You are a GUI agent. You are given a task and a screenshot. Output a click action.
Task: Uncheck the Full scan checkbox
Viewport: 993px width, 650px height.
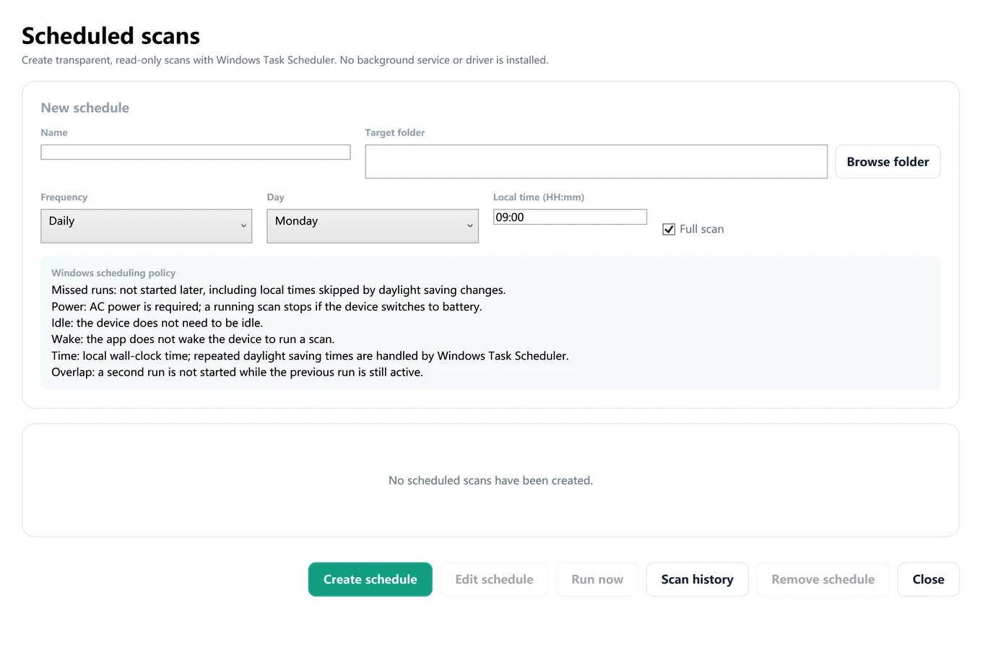pyautogui.click(x=669, y=229)
